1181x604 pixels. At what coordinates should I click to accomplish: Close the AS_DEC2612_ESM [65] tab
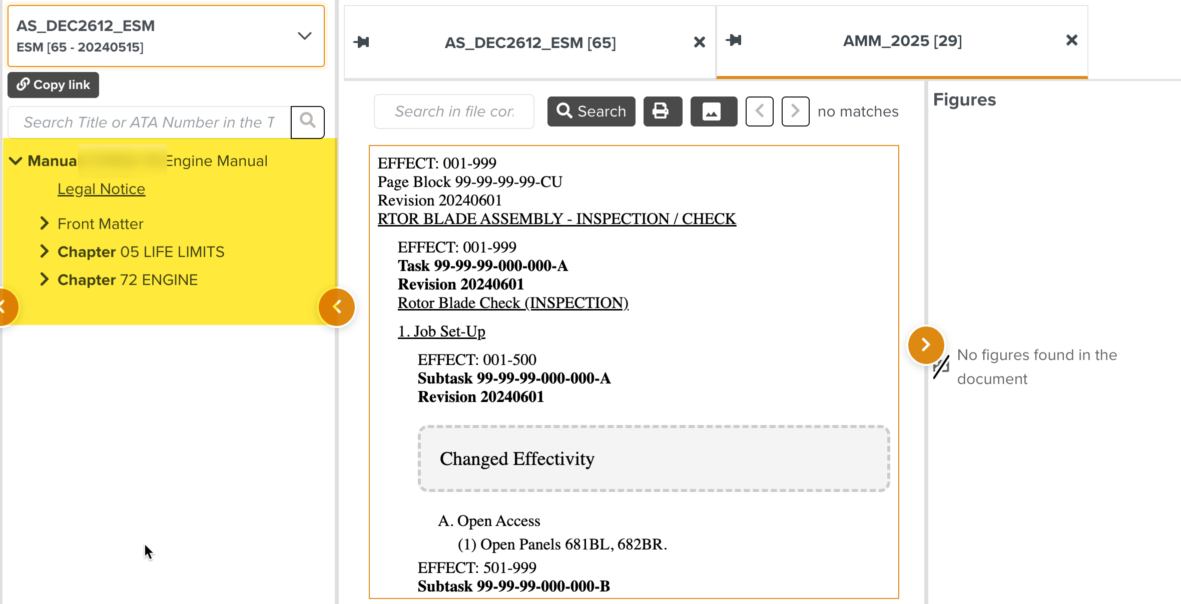[699, 42]
